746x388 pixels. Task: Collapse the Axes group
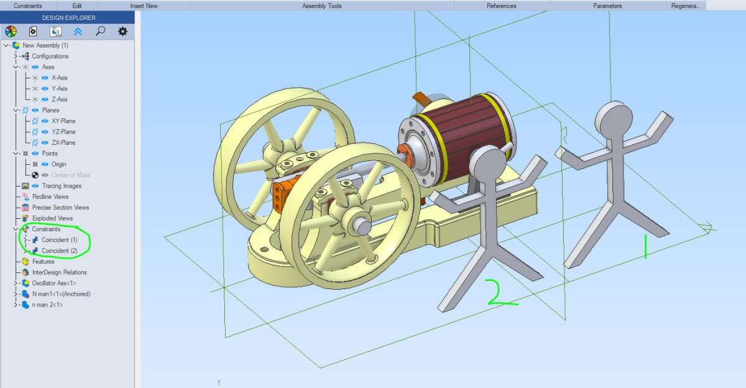tap(16, 67)
